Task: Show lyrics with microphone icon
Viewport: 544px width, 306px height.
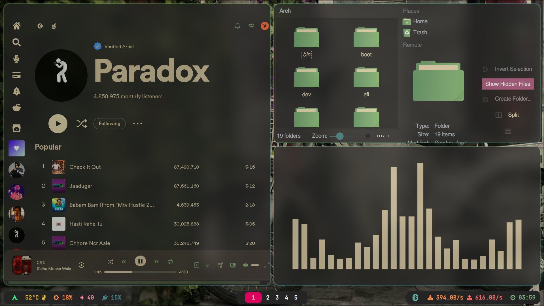Action: 208,265
